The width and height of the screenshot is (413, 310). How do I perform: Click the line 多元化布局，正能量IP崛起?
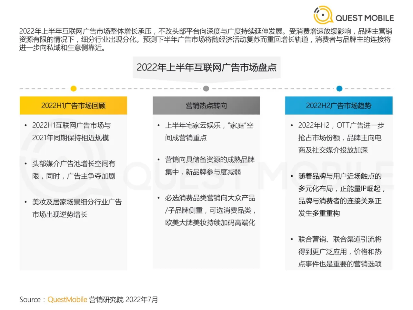tap(342, 189)
